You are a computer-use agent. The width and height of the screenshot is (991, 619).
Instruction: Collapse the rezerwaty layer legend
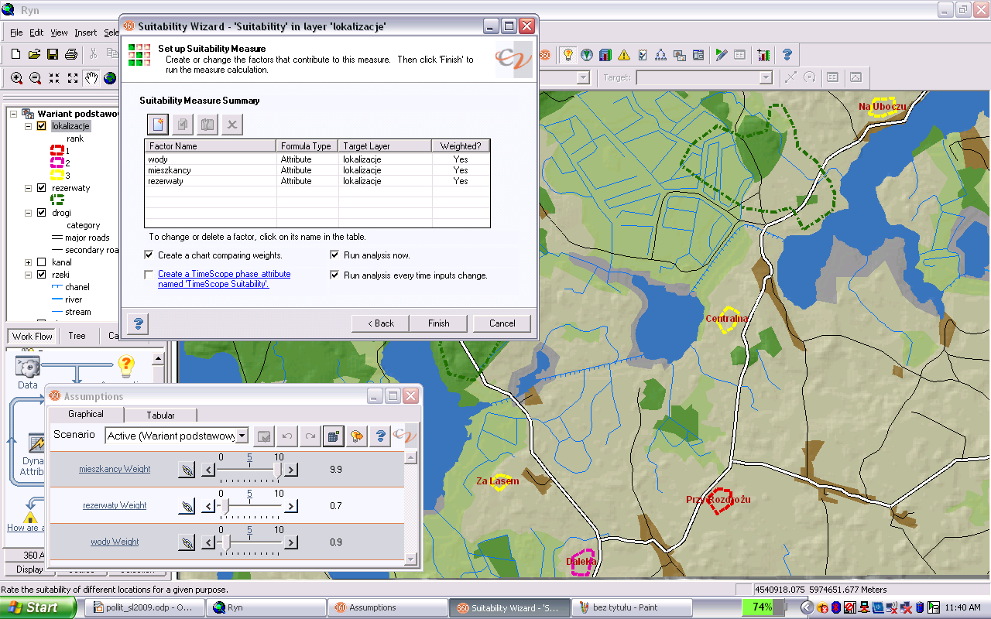29,188
